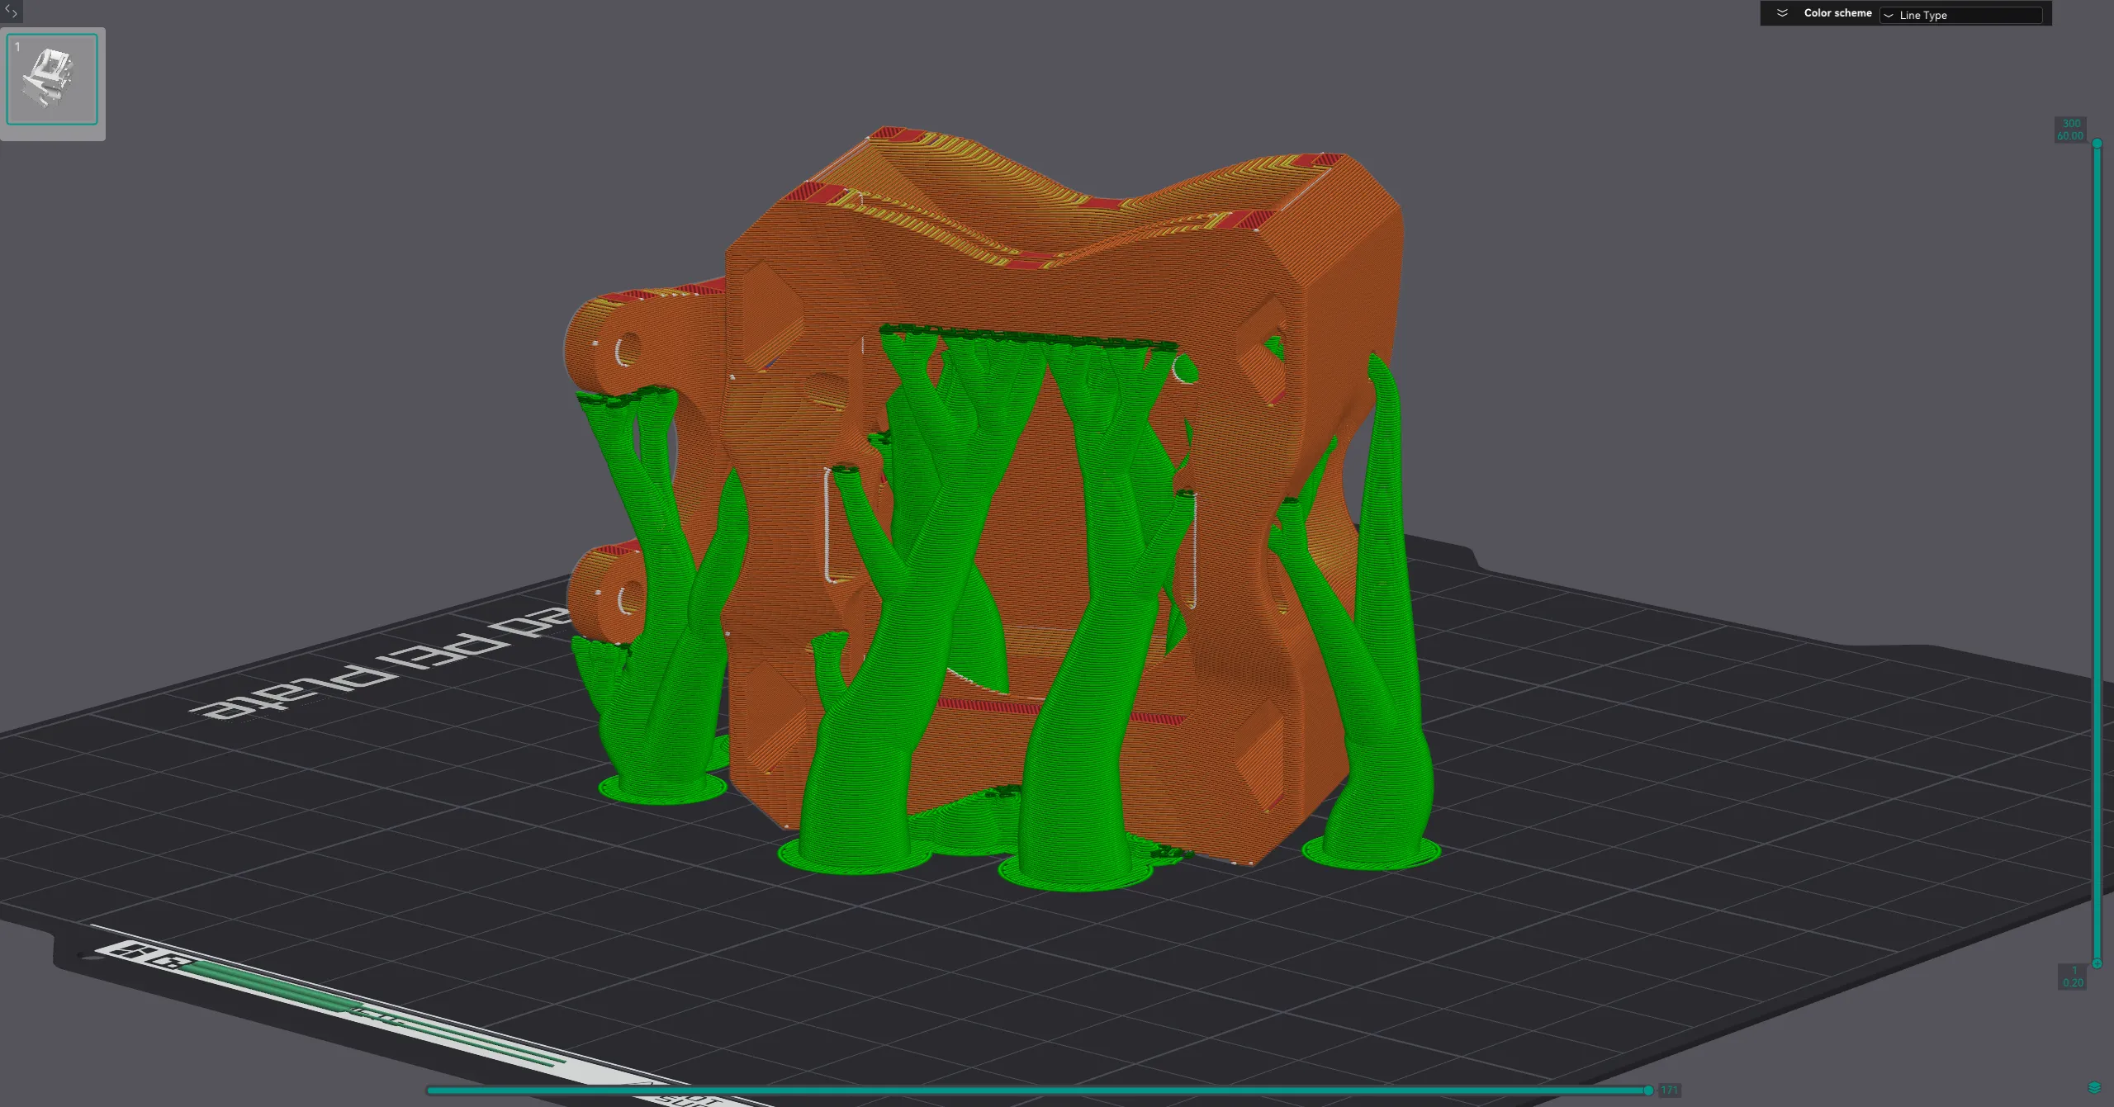Open the Line Type dropdown
This screenshot has width=2114, height=1107.
click(1960, 15)
